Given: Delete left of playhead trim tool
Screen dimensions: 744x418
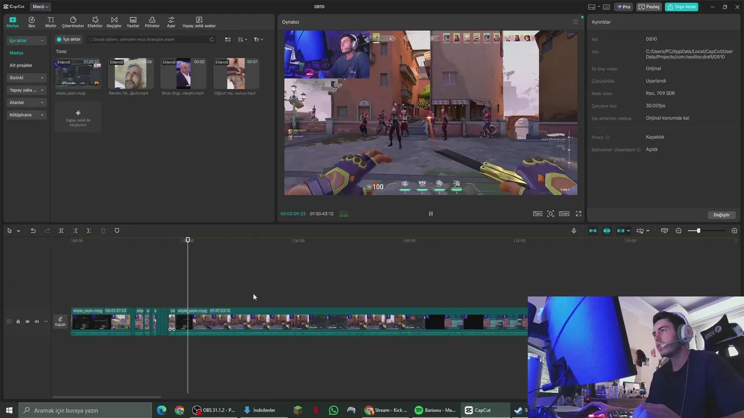Looking at the screenshot, I should pyautogui.click(x=75, y=231).
